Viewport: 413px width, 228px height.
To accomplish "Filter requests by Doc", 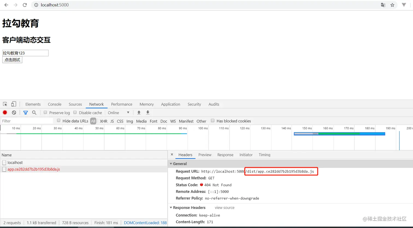I will (164, 121).
